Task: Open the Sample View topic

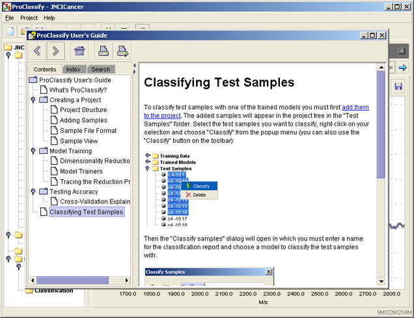Action: 79,141
